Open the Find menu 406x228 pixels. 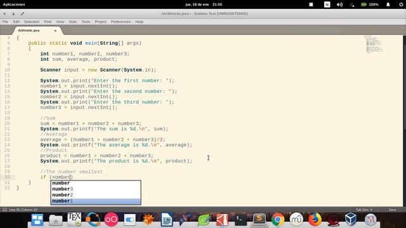click(48, 22)
